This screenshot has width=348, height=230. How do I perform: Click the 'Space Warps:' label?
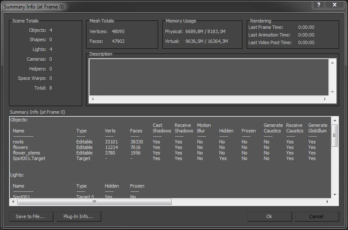(32, 78)
